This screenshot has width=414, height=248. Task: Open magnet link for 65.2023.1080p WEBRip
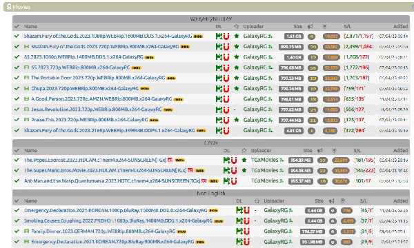pos(226,57)
